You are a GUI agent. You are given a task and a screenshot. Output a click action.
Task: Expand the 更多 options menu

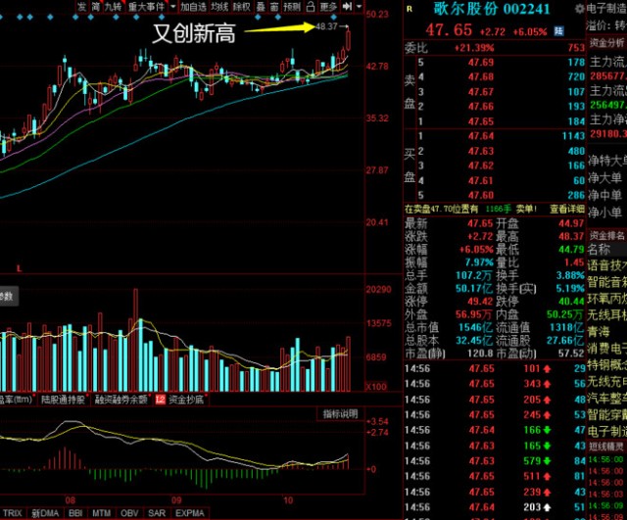point(329,7)
